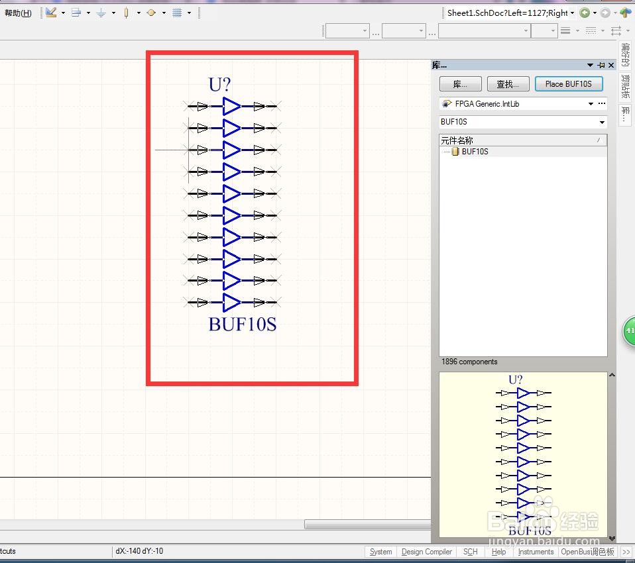Viewport: 635px width, 563px height.
Task: Select the Digital Devices component icon
Action: [x=127, y=13]
